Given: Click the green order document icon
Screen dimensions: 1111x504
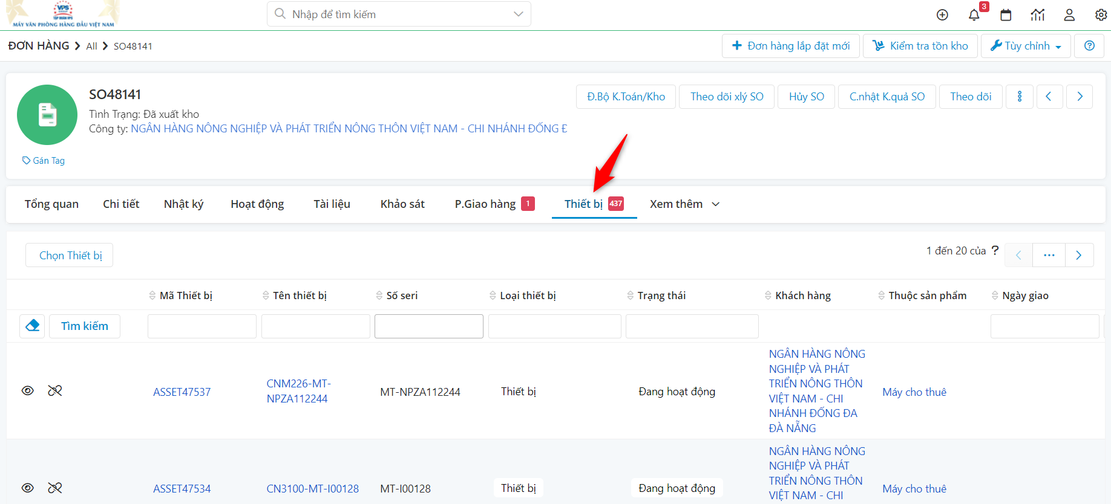Looking at the screenshot, I should coord(47,115).
